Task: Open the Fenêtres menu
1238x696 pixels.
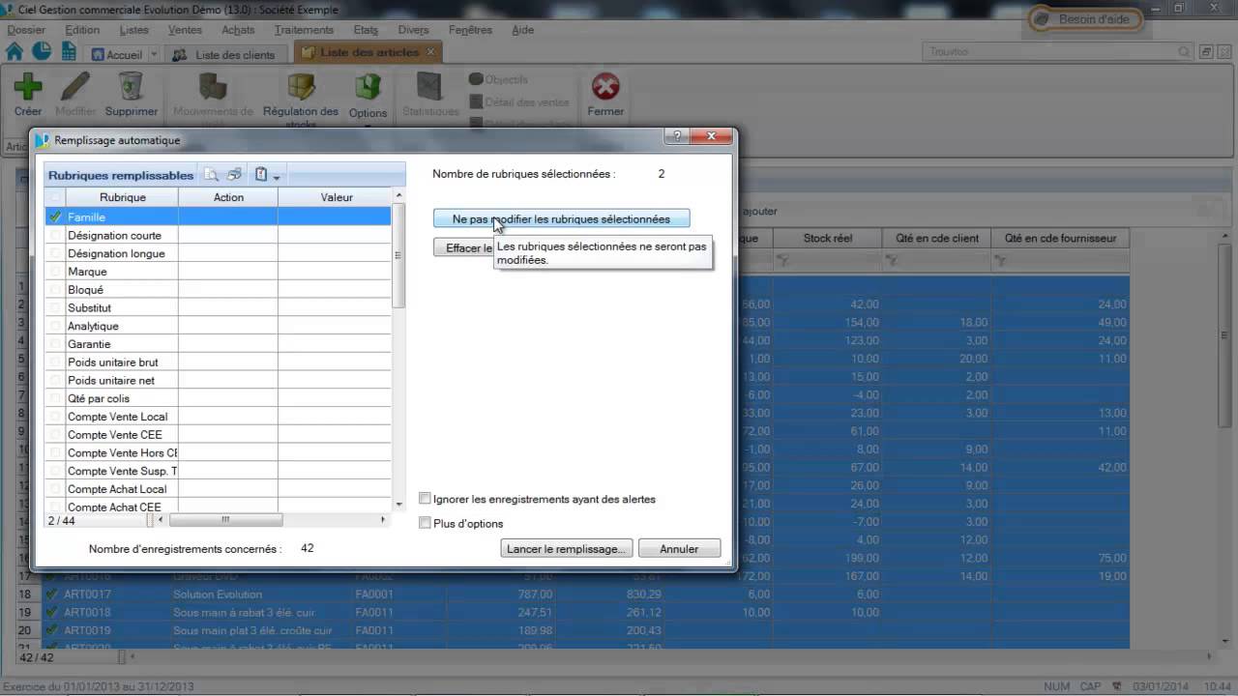Action: (470, 30)
